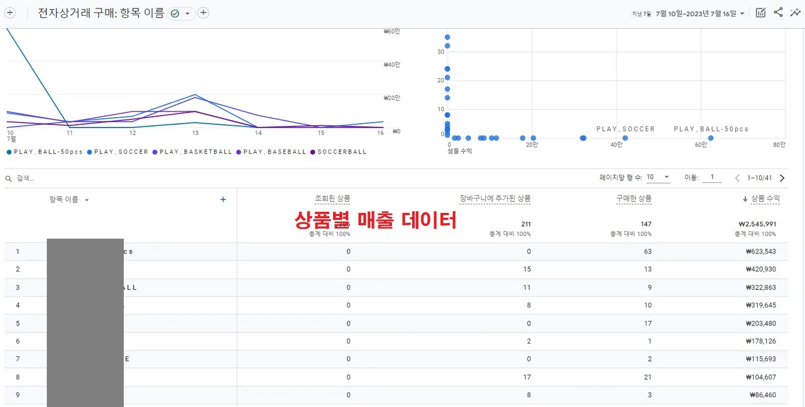Viewport: 805px width, 407px height.
Task: Click the revenue cell ₩322,863
Action: [761, 287]
